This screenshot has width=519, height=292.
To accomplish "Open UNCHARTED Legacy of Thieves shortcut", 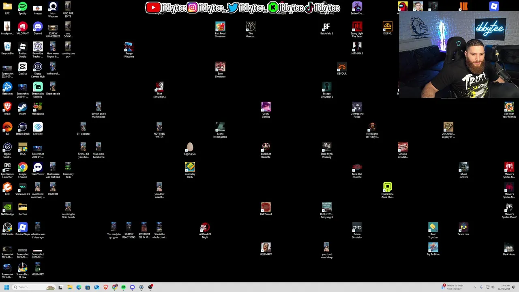I will point(448,130).
